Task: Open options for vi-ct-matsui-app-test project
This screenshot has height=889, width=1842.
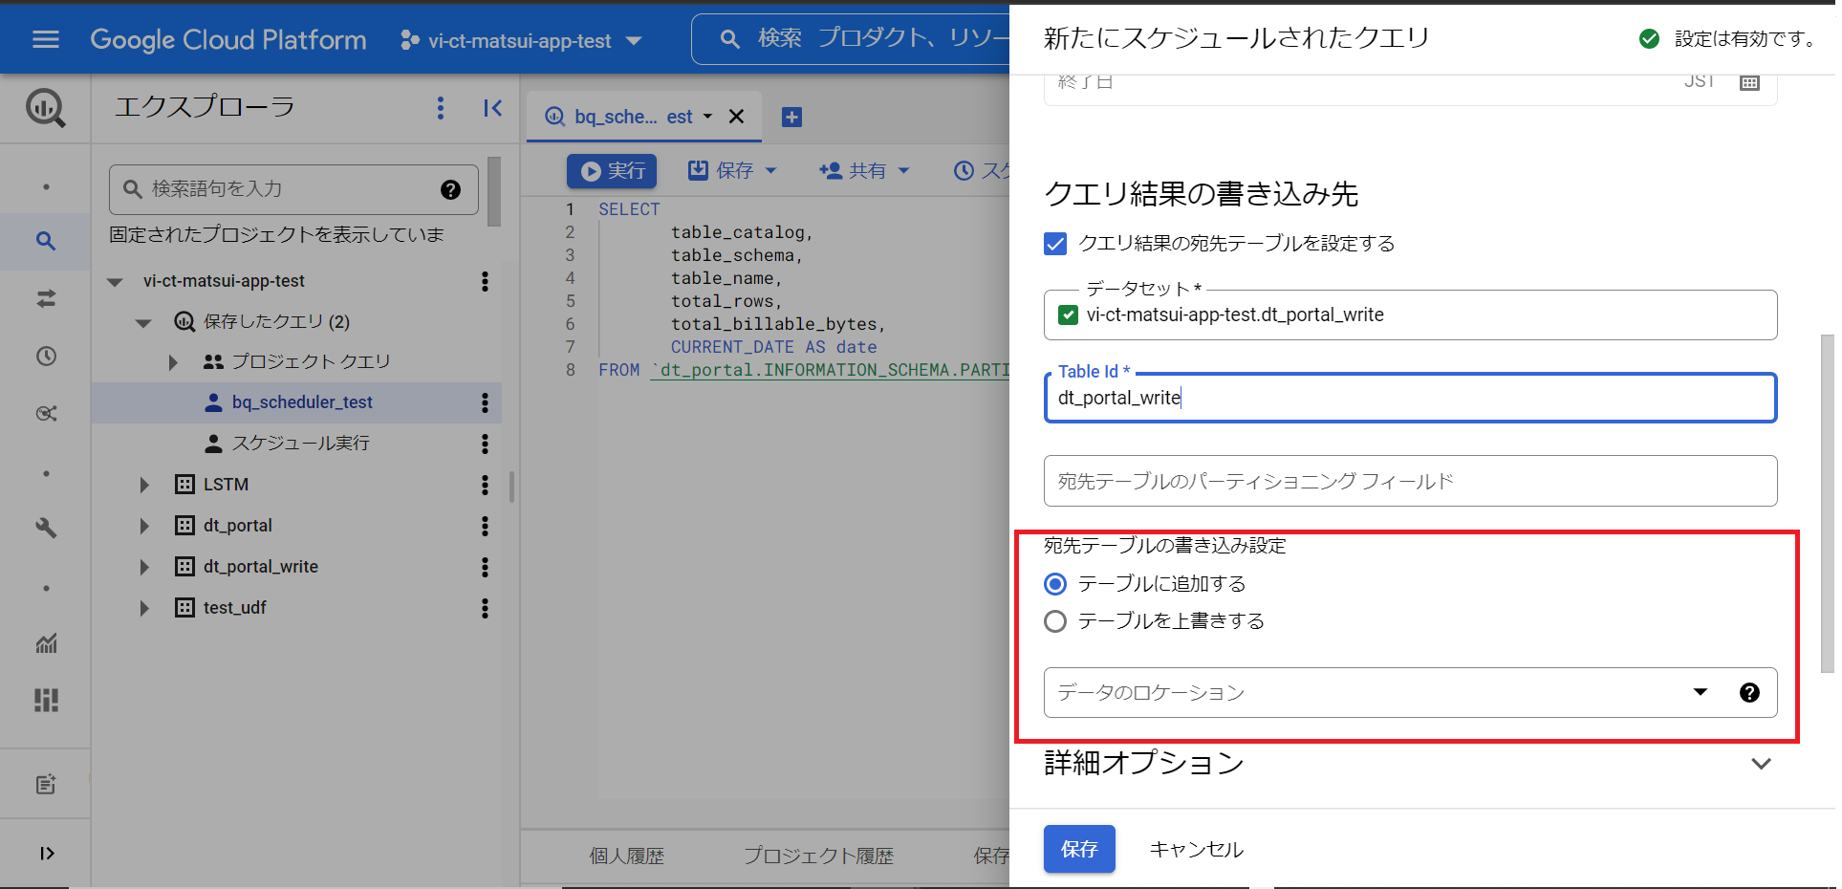Action: 485,281
